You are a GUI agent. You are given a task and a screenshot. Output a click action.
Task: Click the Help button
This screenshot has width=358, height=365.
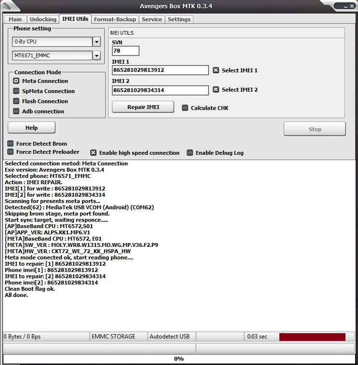point(32,128)
